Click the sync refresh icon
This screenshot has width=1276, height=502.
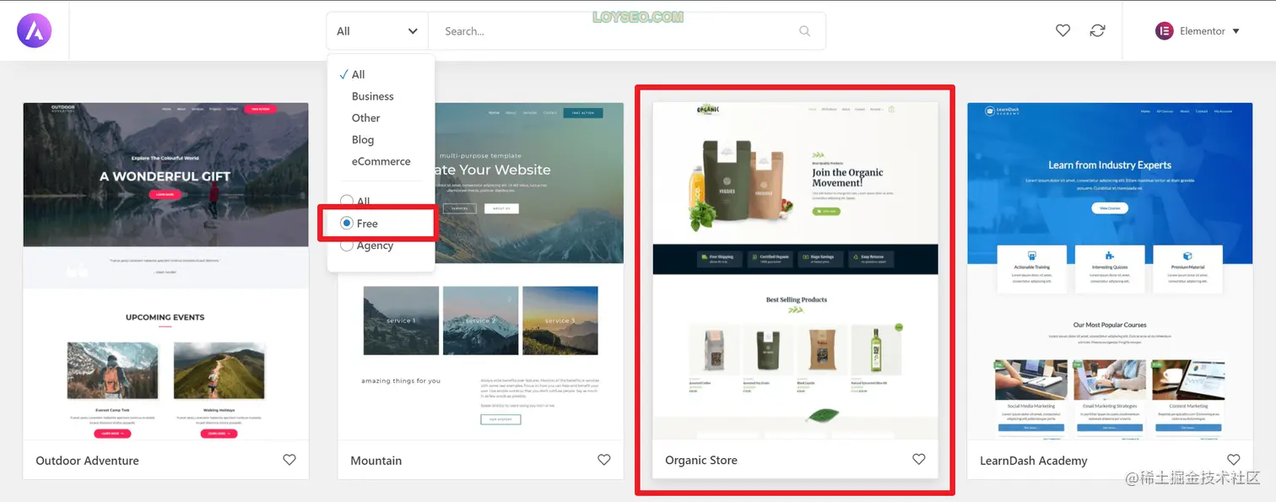(x=1097, y=30)
